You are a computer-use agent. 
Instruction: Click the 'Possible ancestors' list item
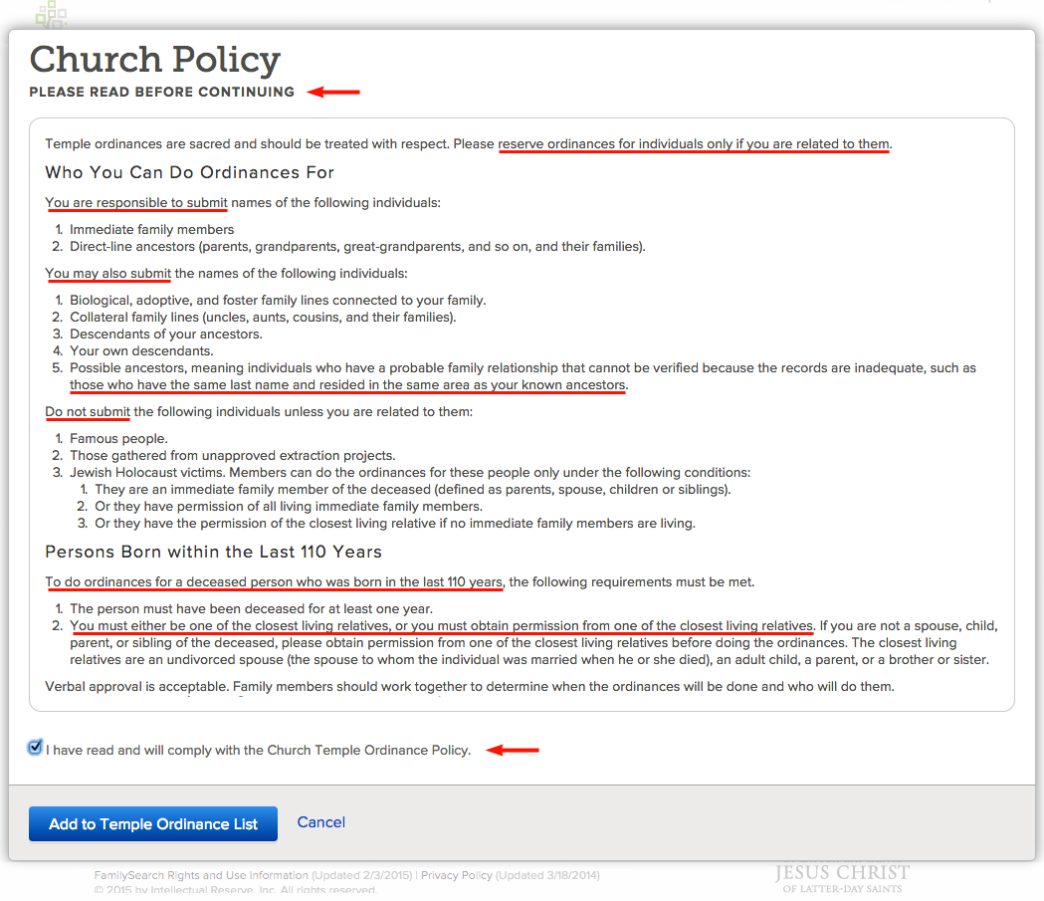[522, 376]
